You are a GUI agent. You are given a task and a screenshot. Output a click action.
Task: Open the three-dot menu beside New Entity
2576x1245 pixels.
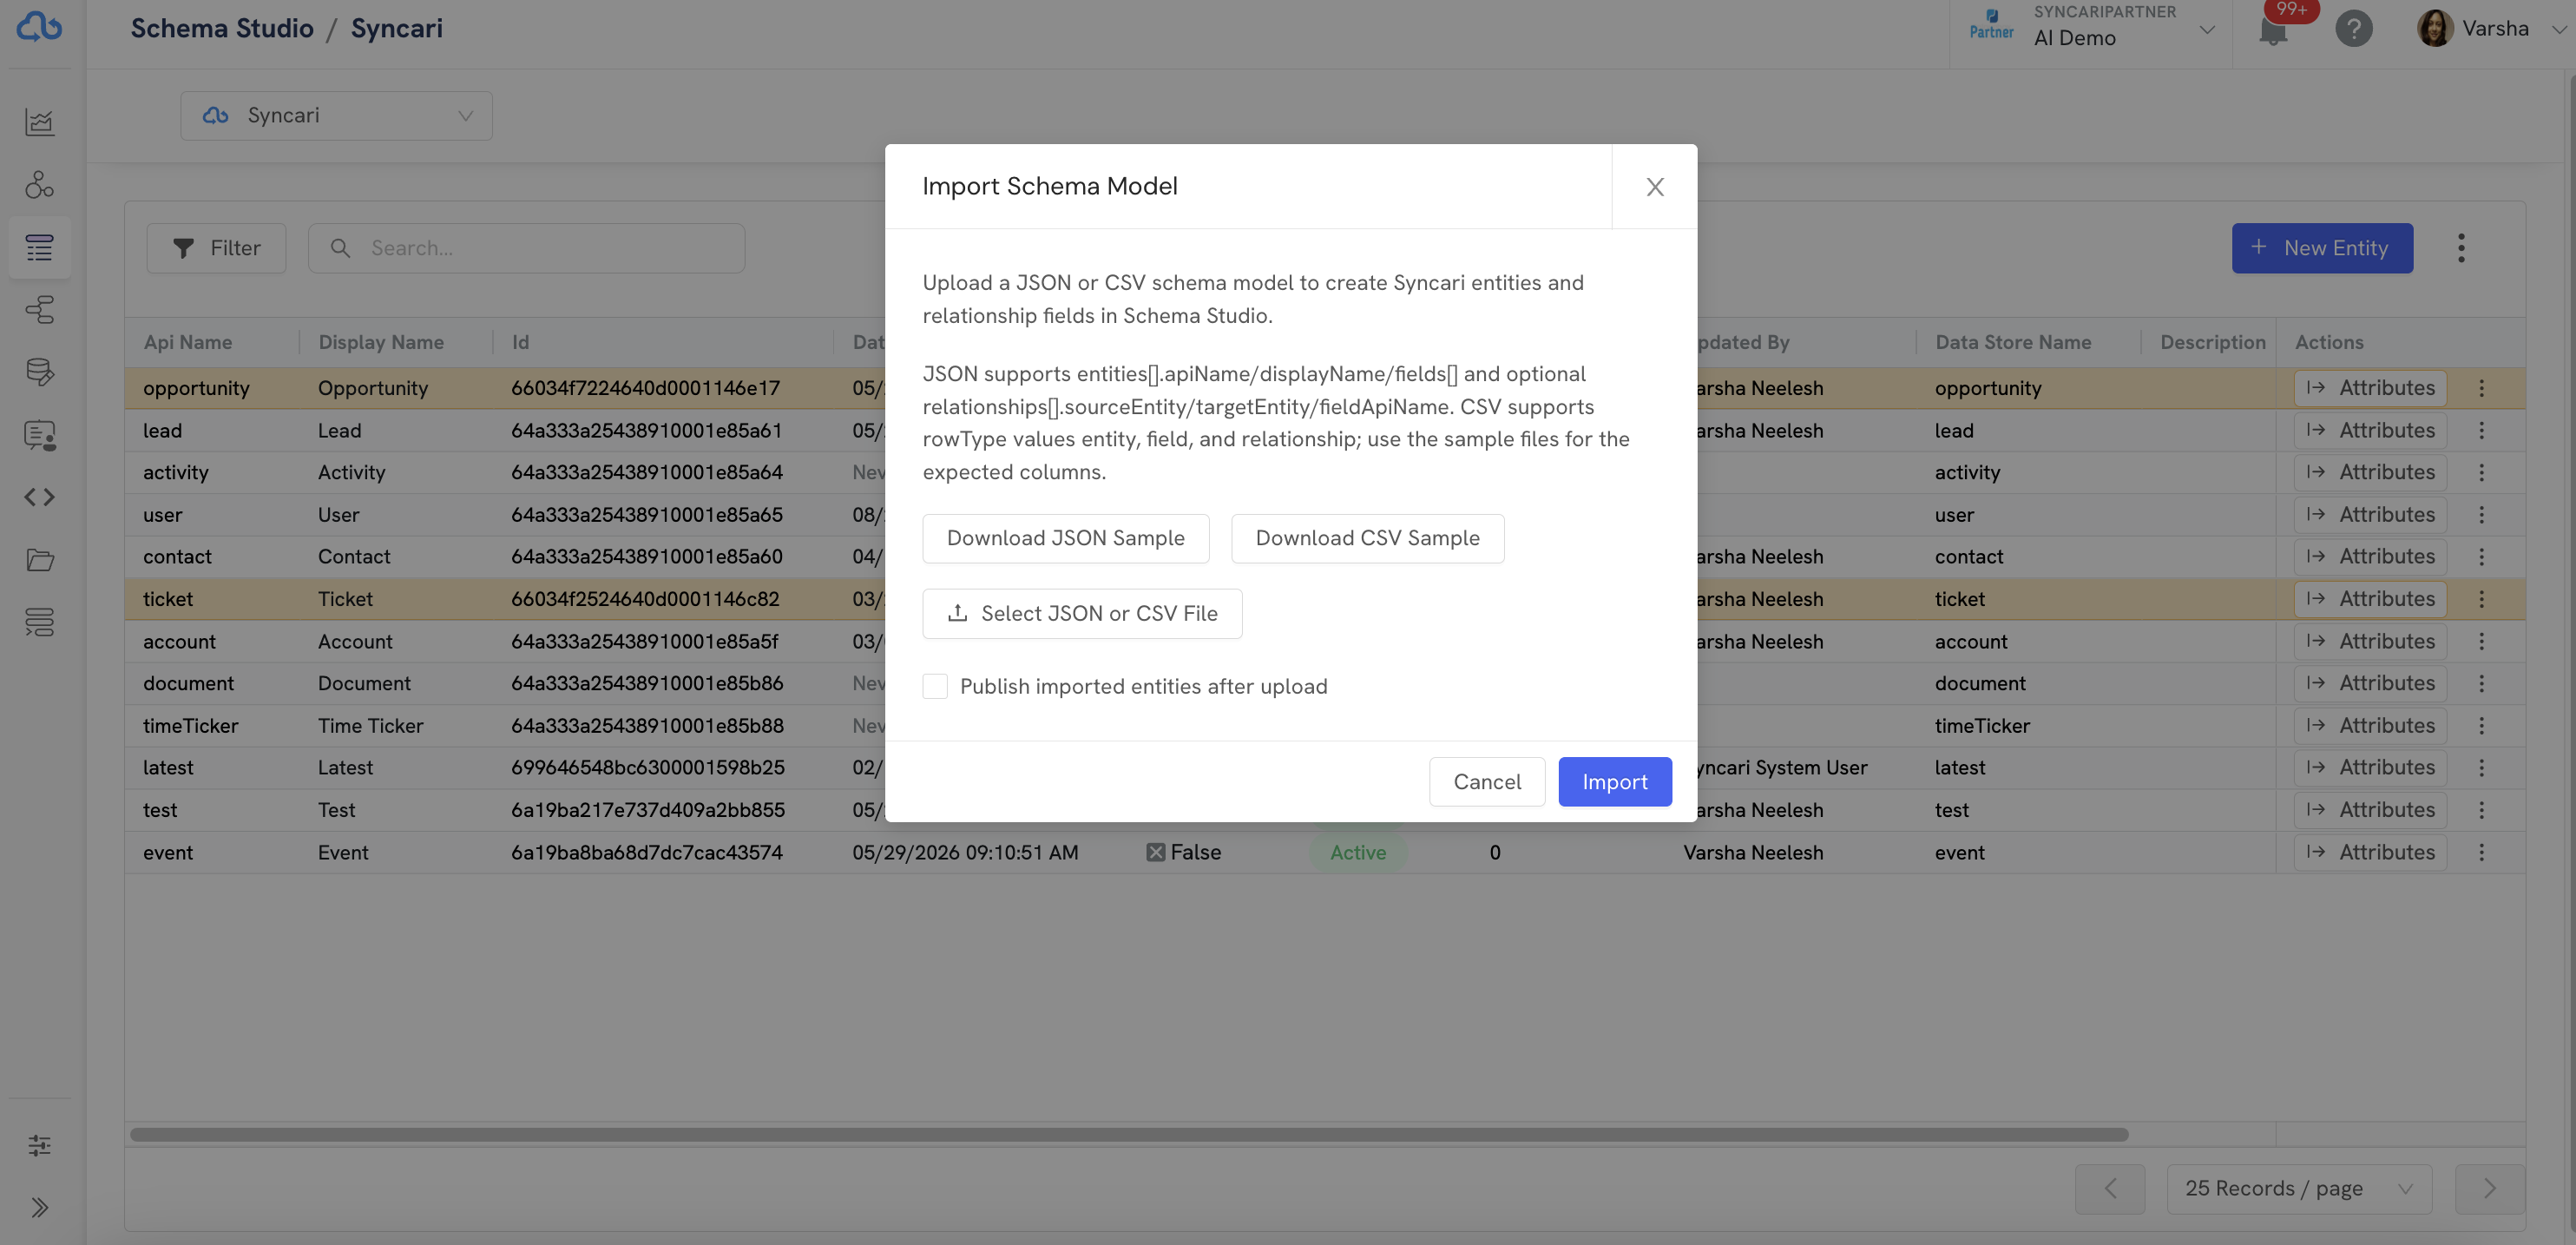pos(2461,248)
